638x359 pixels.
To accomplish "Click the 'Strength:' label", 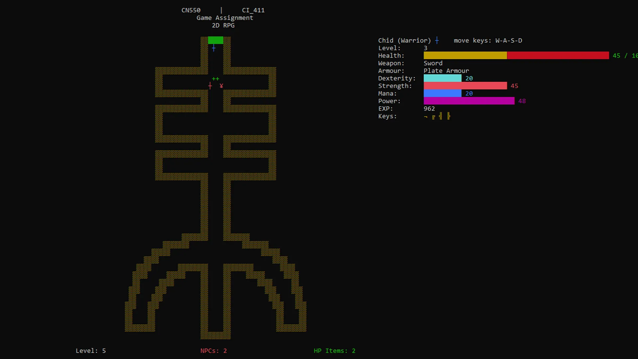I will coord(395,86).
